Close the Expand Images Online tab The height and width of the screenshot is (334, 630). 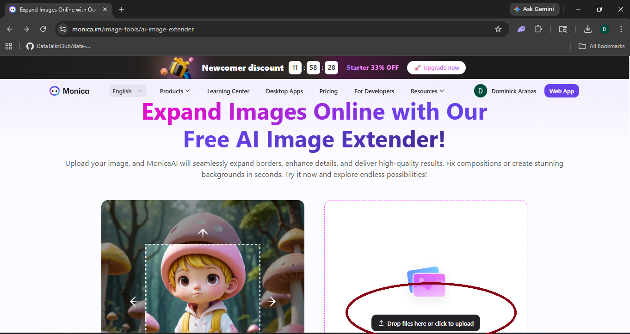[x=105, y=9]
